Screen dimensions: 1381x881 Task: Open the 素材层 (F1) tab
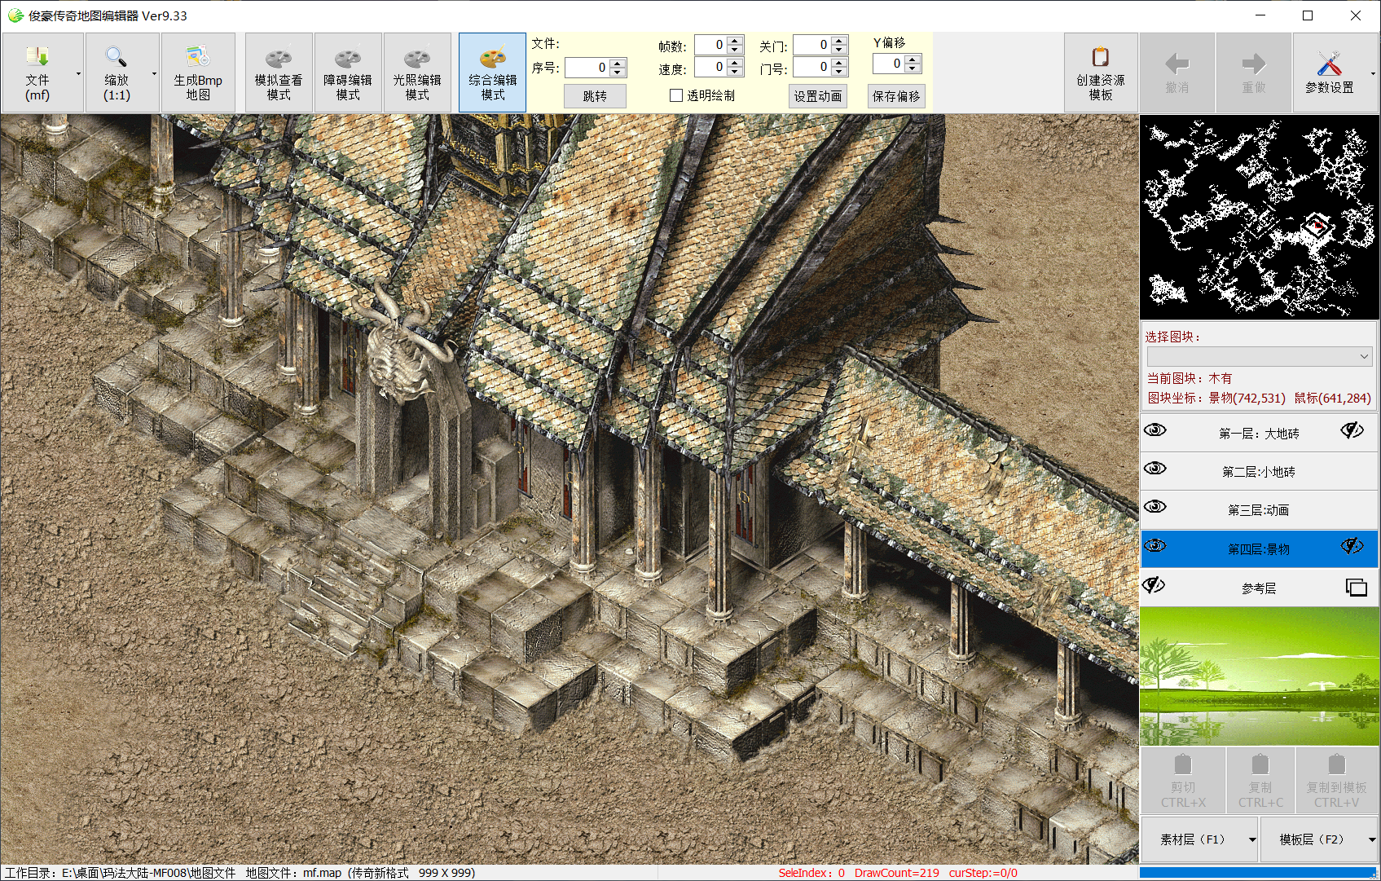(1194, 839)
